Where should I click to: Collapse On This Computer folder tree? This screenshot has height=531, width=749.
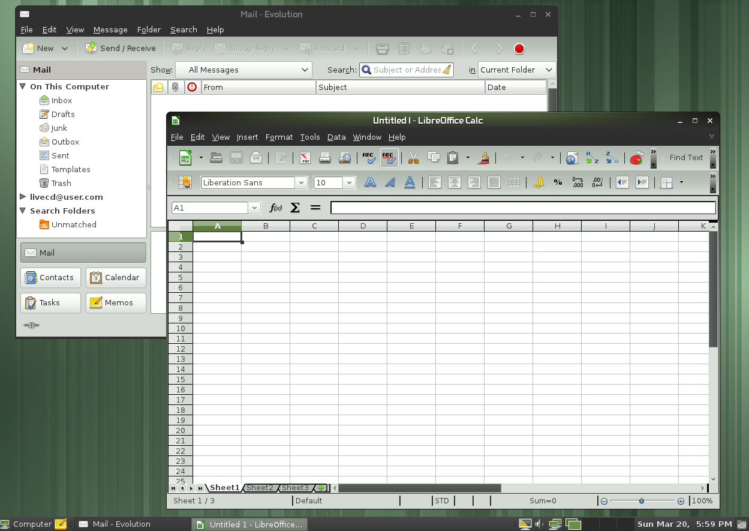(23, 86)
